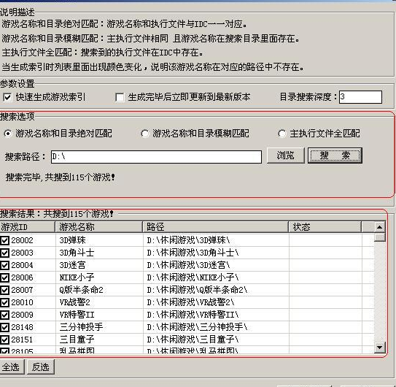The width and height of the screenshot is (396, 387).
Task: Click the 状态 column header
Action: (x=325, y=227)
